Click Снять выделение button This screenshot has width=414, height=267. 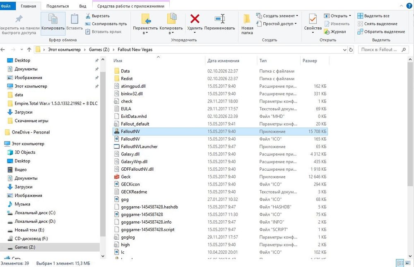click(378, 24)
